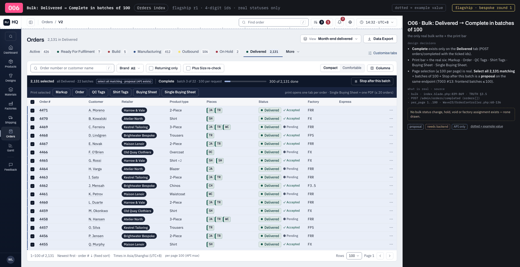Click the globe language icon
Screen dimensions: 520x267
coord(350,22)
